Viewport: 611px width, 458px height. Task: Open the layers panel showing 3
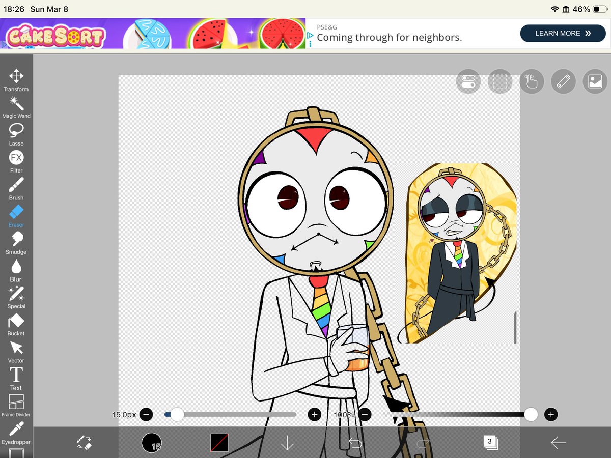(491, 442)
